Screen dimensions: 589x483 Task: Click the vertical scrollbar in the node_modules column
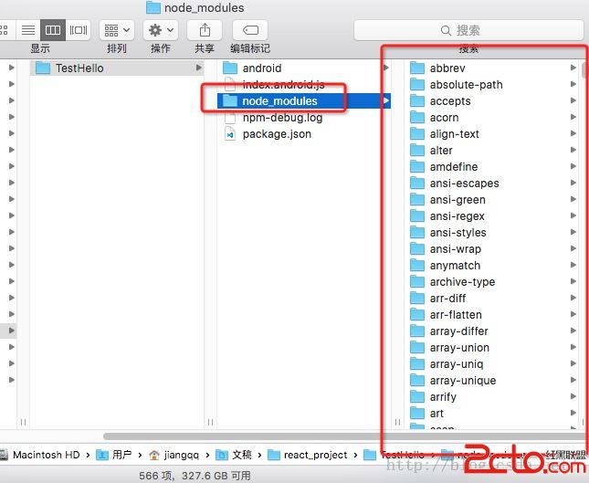pyautogui.click(x=585, y=70)
